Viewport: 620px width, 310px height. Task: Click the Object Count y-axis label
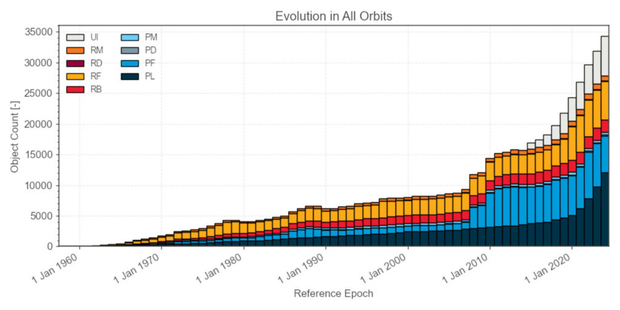coord(15,135)
